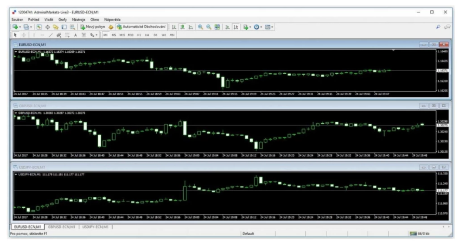The width and height of the screenshot is (461, 246).
Task: Draw a trendline tool
Action: pyautogui.click(x=50, y=35)
